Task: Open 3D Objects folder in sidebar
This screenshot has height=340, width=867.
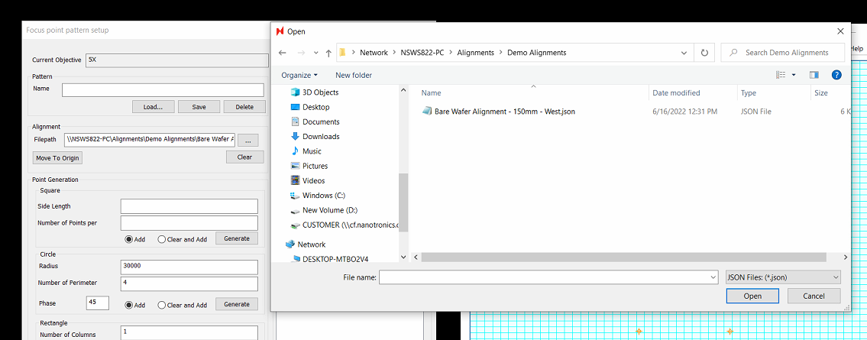Action: click(x=320, y=92)
